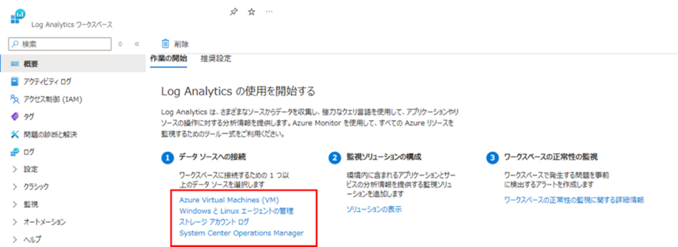Open ワークスペースの正常性の監視に関する詳細情報 link

pos(574,200)
